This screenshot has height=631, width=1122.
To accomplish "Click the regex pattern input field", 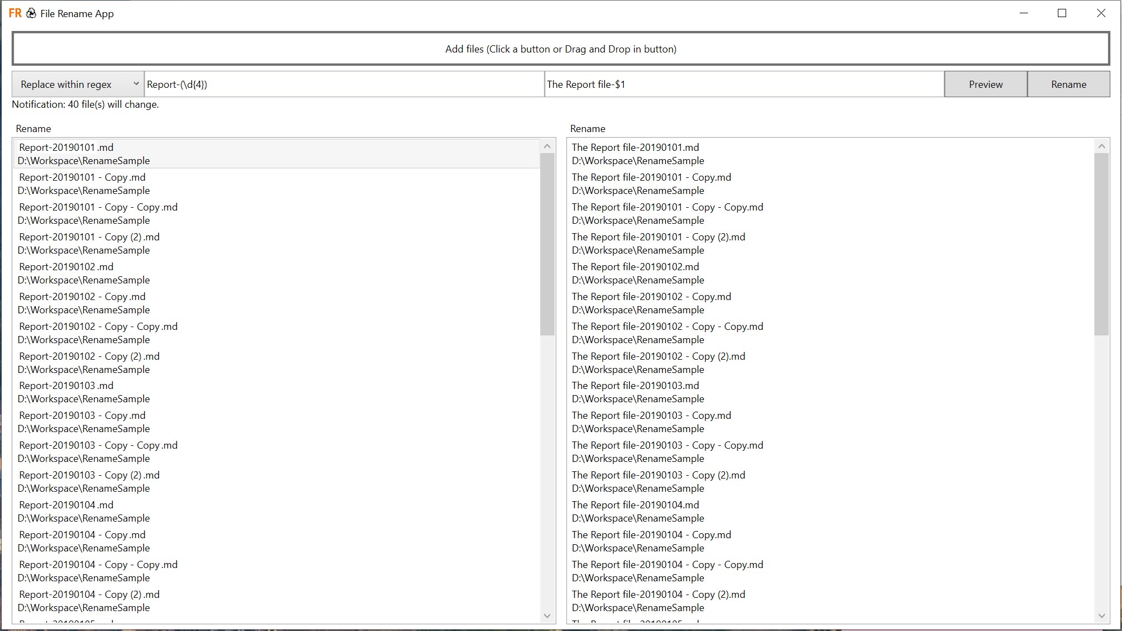I will coord(344,85).
